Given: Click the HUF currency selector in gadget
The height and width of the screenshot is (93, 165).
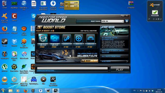Looking at the screenshot, I should [67, 3].
